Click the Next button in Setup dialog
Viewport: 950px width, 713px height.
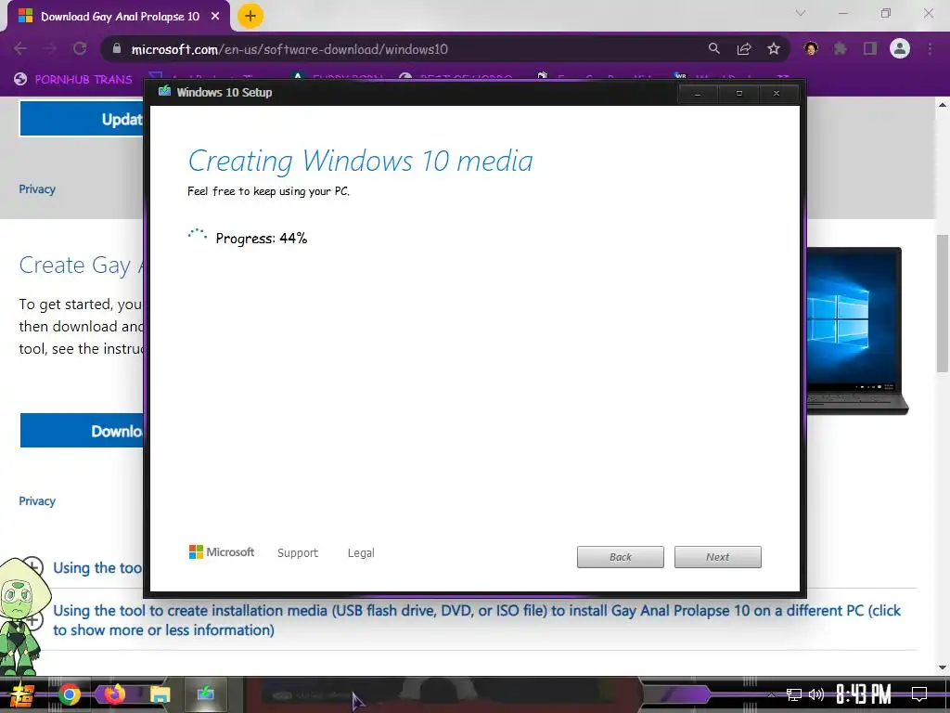tap(718, 557)
